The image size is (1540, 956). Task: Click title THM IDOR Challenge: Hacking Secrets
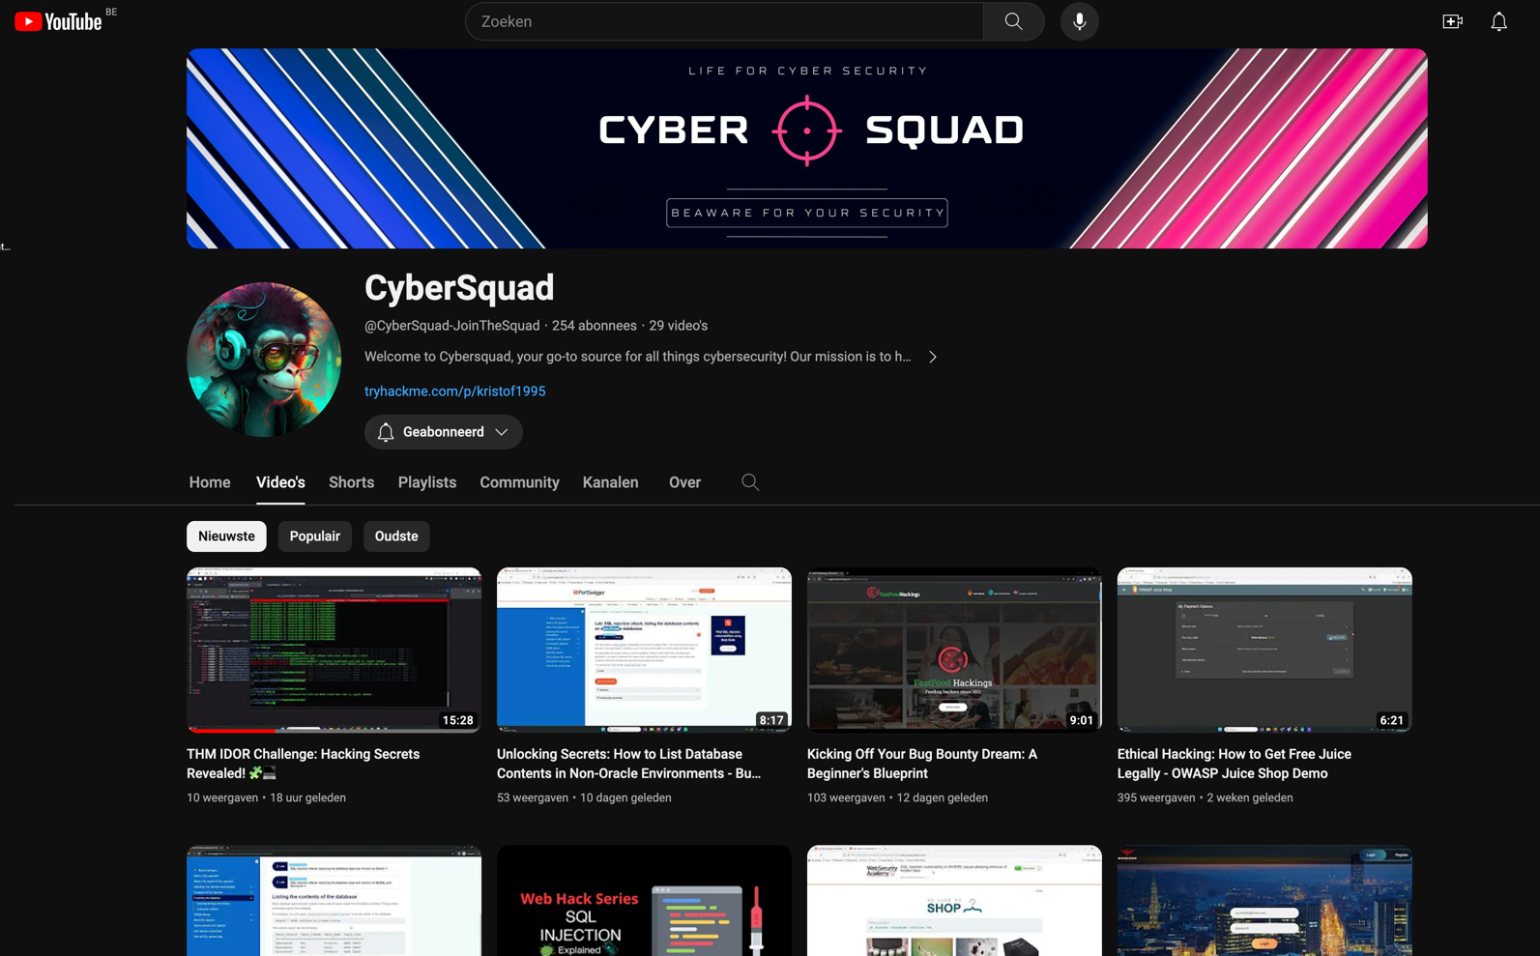pos(304,764)
